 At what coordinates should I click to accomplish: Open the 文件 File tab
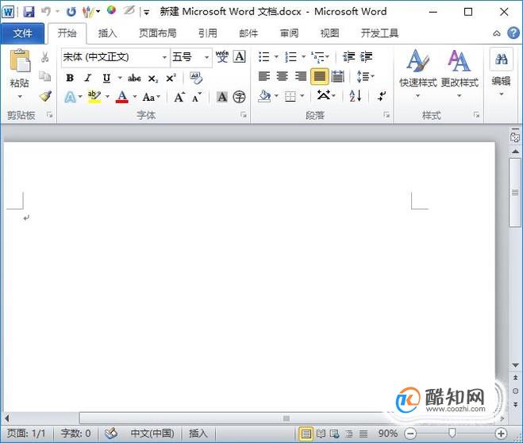click(22, 33)
